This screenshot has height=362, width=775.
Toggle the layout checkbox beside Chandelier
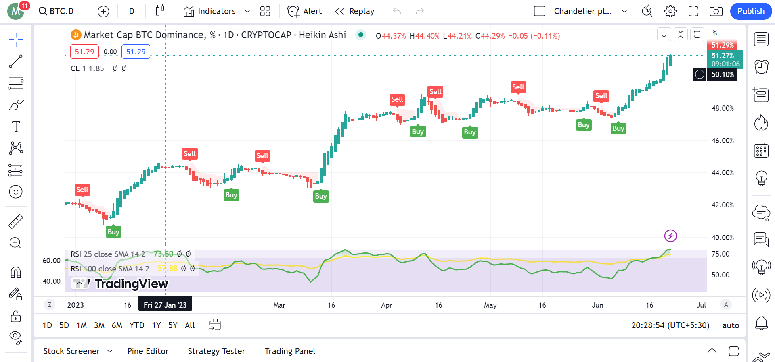[x=540, y=11]
